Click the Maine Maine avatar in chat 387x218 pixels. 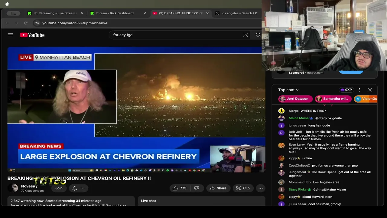click(x=281, y=118)
